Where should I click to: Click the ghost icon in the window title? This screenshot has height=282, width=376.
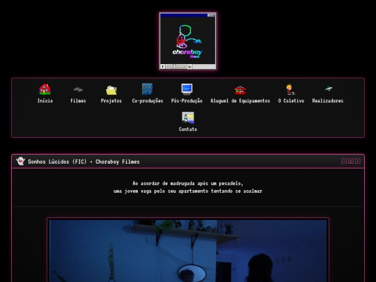[x=21, y=161]
